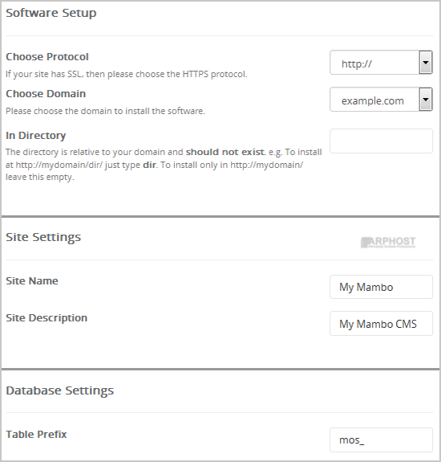The width and height of the screenshot is (441, 462).
Task: Click the Table Prefix field with mos_
Action: coord(381,440)
